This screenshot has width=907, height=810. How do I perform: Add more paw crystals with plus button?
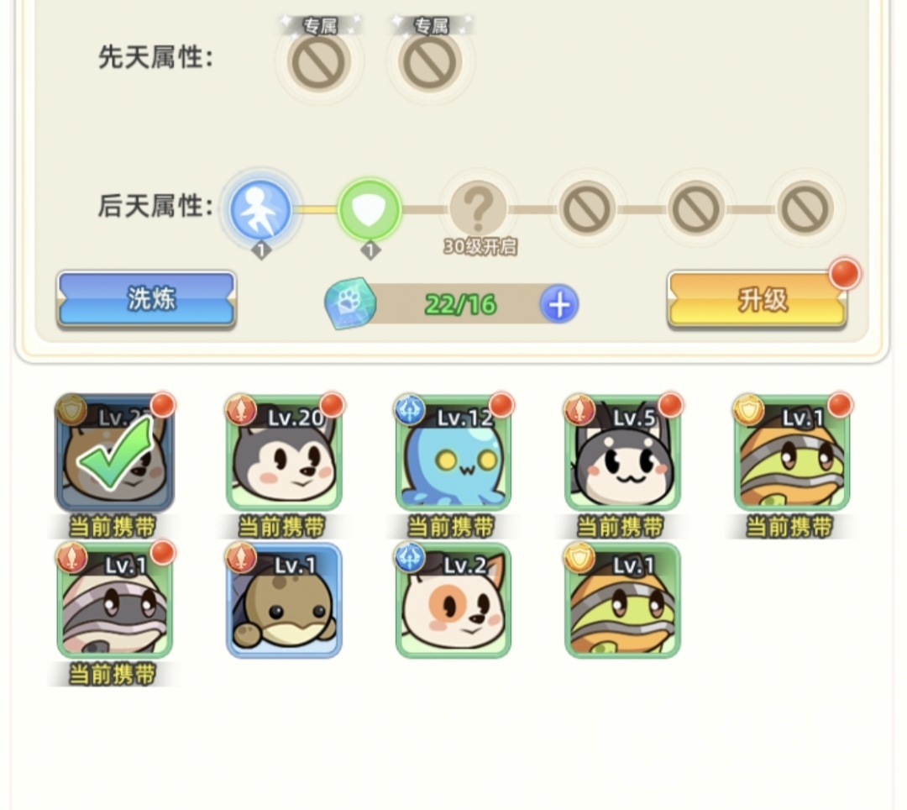click(x=558, y=304)
